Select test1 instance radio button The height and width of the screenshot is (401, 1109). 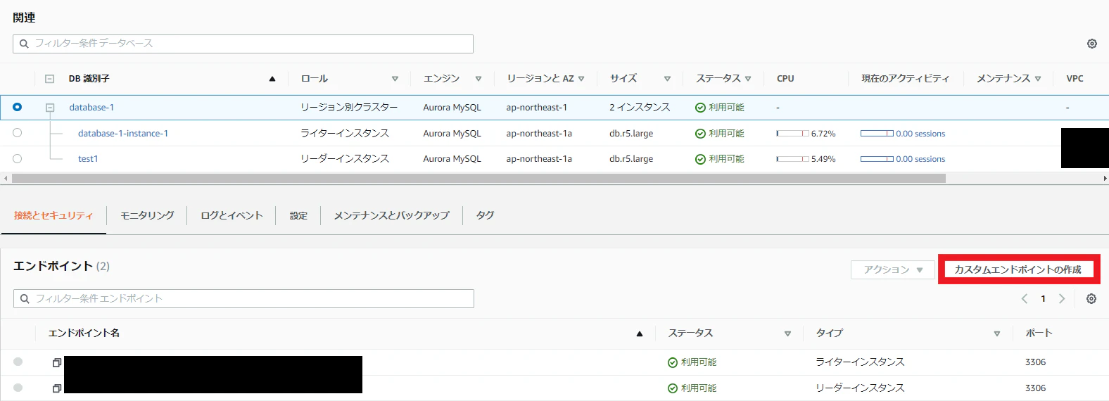pyautogui.click(x=17, y=158)
